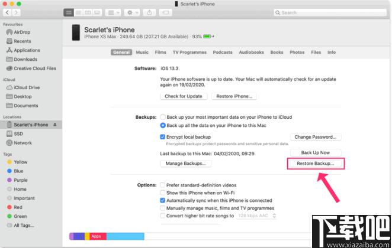Image resolution: width=392 pixels, height=248 pixels.
Task: Eject Scarlet's iPhone from sidebar
Action: tap(55, 125)
